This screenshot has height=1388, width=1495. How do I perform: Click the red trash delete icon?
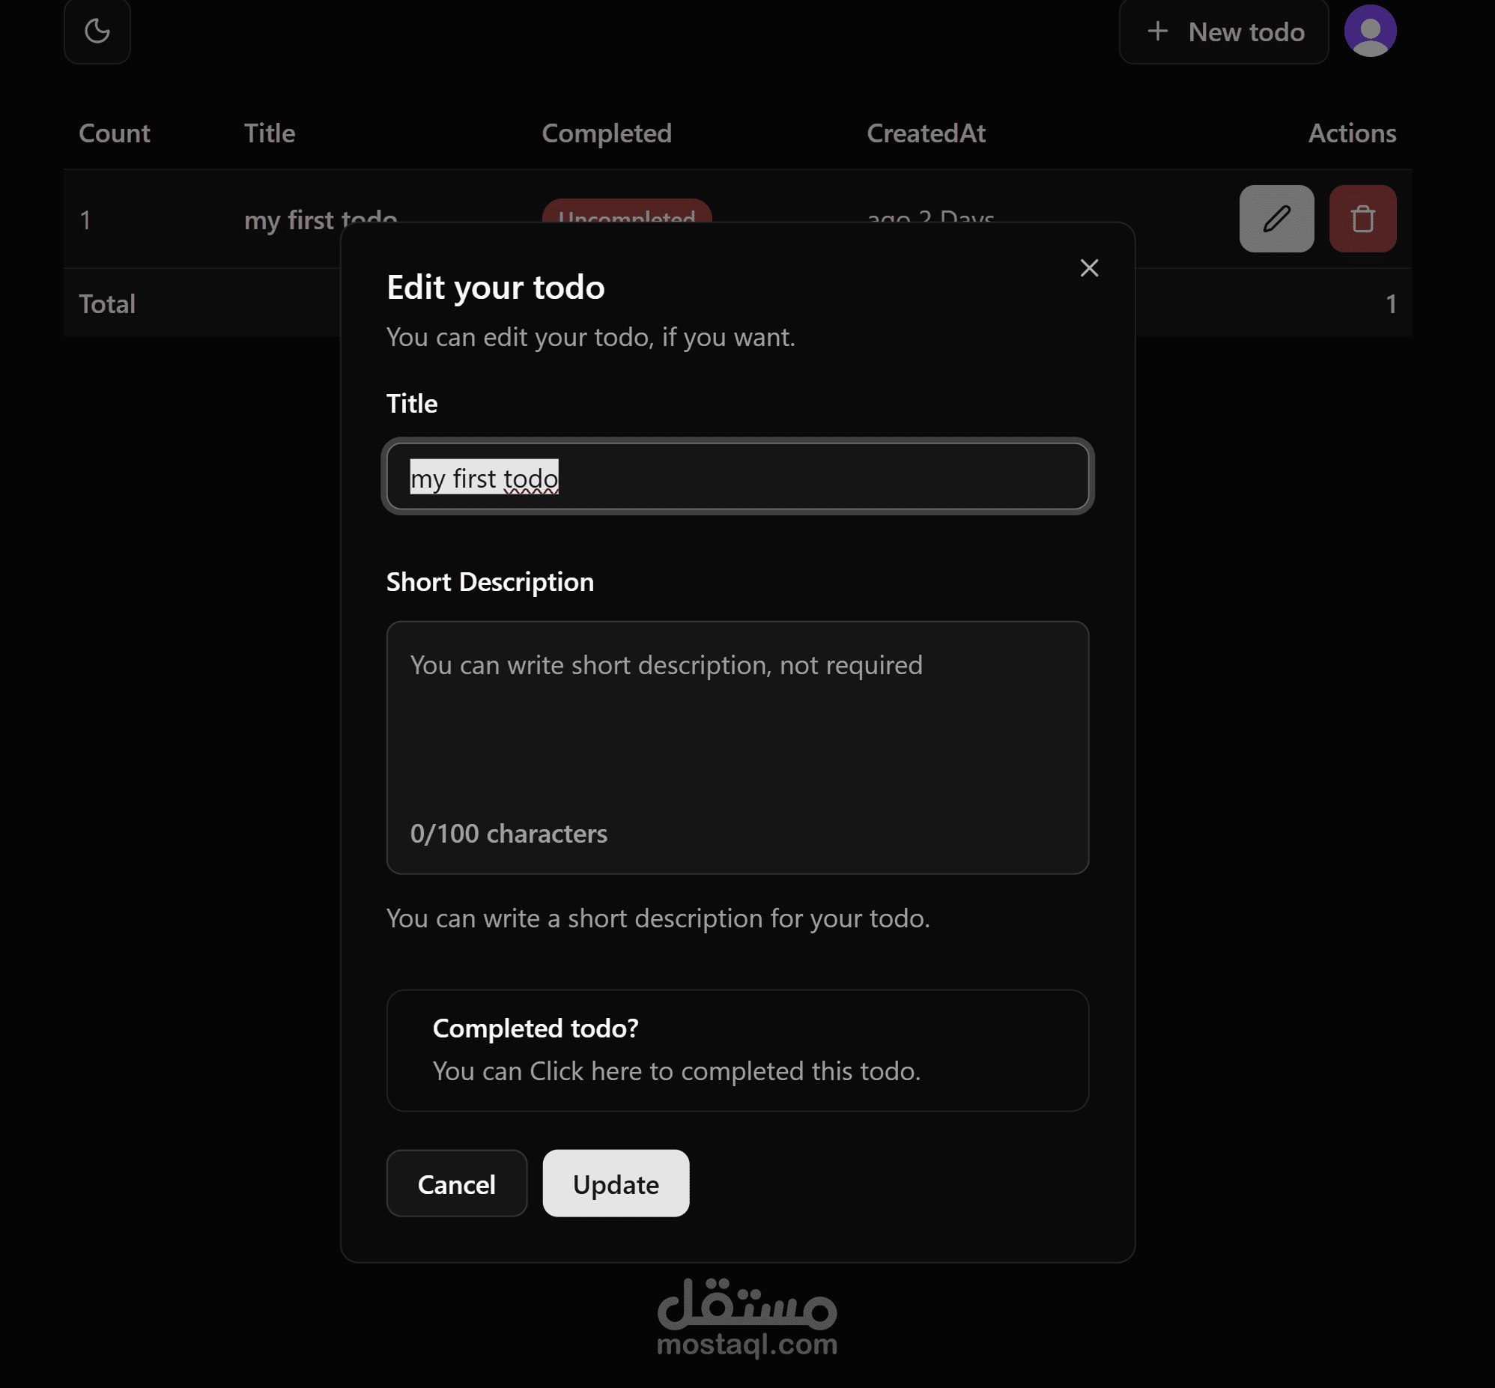click(1362, 219)
